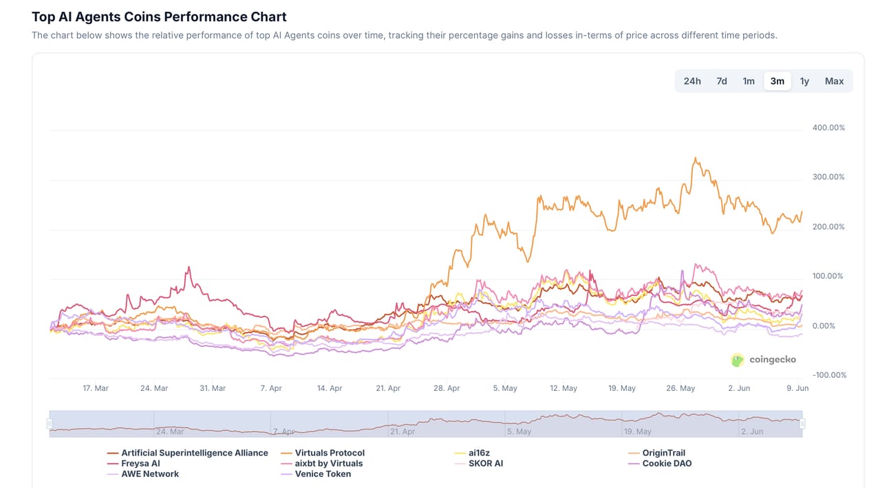Select the 3m time range tab
The height and width of the screenshot is (488, 889).
(x=778, y=81)
